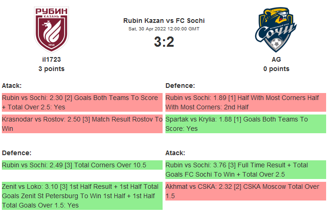The image size is (328, 215).
Task: Click the bottom-left Defence heading
Action: (17, 153)
